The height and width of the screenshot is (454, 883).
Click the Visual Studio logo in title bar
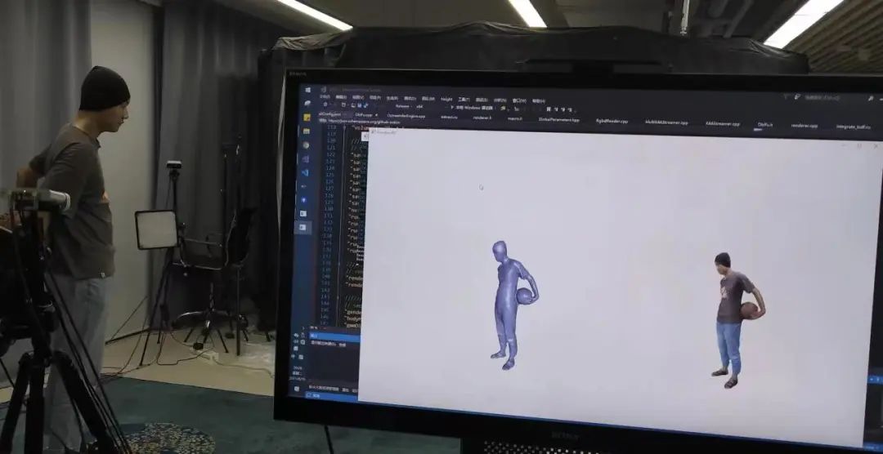(x=323, y=88)
